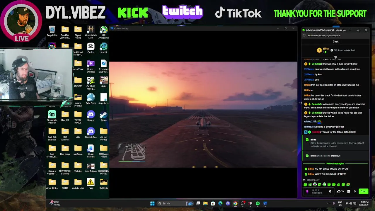Click Bifita on MX BIKES message
The image size is (375, 211).
pos(311,169)
